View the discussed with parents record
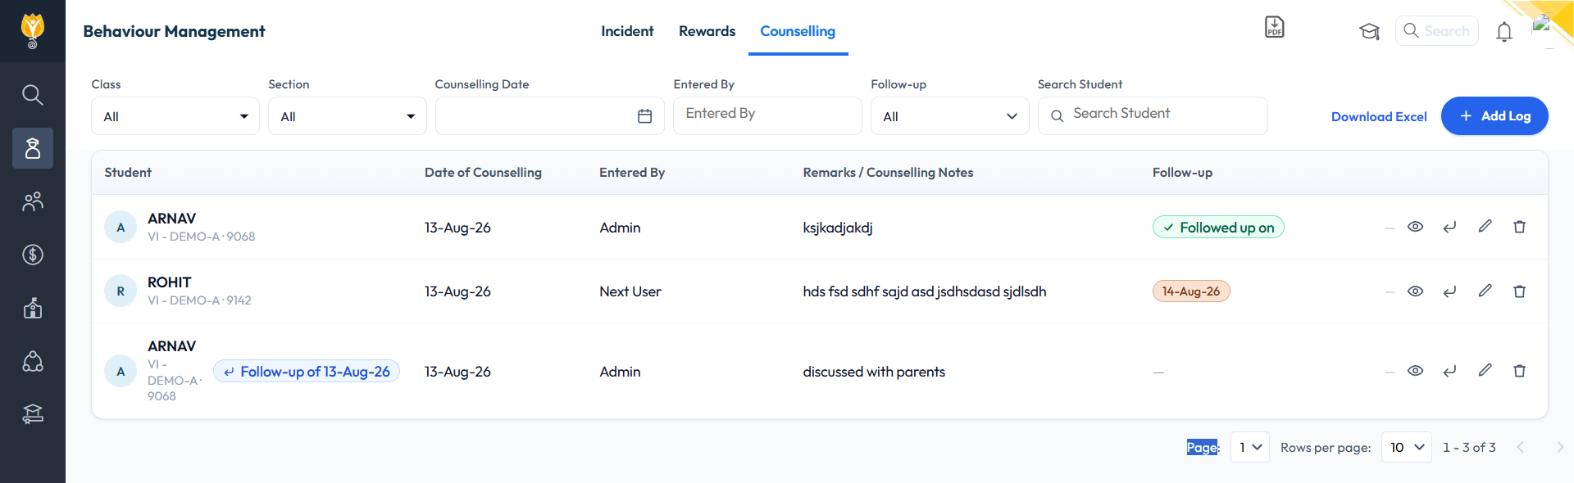The height and width of the screenshot is (483, 1574). 1415,371
